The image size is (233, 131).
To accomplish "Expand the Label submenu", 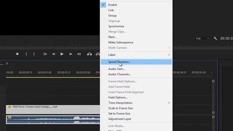I will pos(136,55).
